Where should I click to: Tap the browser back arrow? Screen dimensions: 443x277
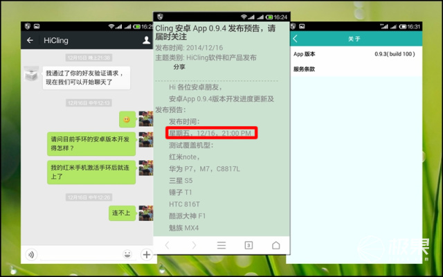coord(167,245)
